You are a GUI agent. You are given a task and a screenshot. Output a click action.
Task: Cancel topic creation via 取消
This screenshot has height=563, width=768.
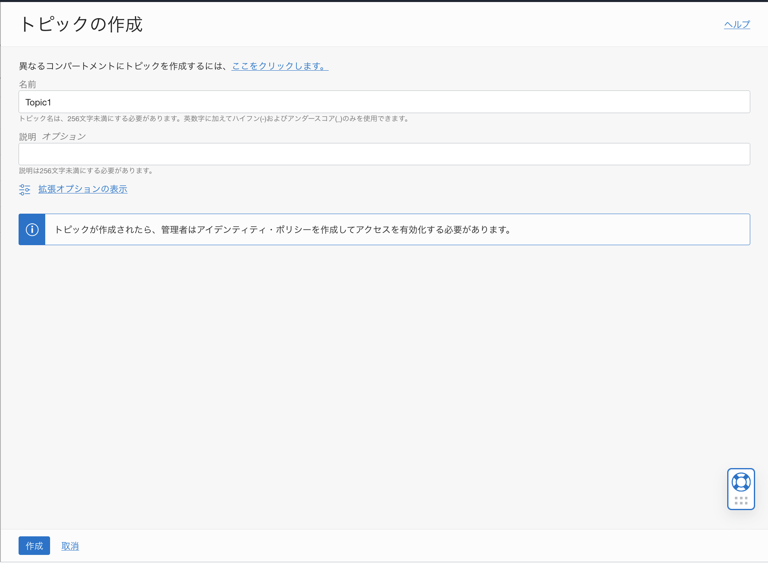click(70, 546)
